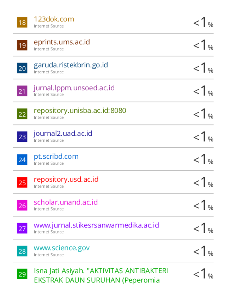Viewport: 230px width, 298px height.
Task: Open scholar.unand.ac.id source link
Action: 66,202
